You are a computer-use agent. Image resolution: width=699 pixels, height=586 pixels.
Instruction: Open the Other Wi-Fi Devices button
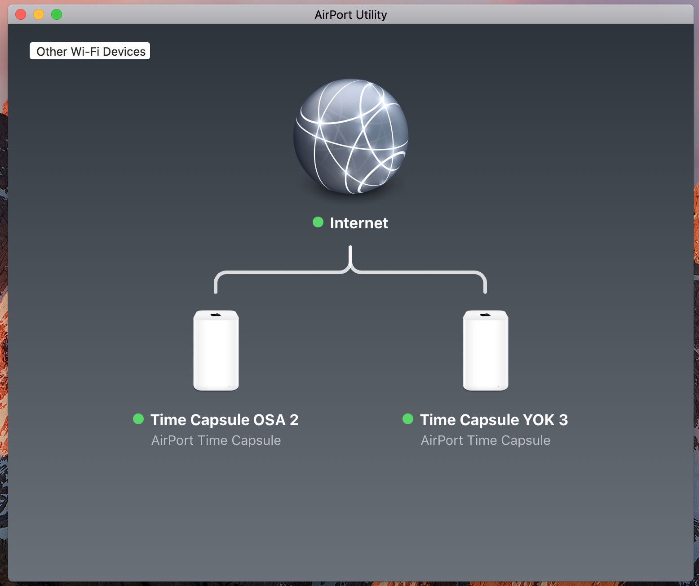(90, 51)
